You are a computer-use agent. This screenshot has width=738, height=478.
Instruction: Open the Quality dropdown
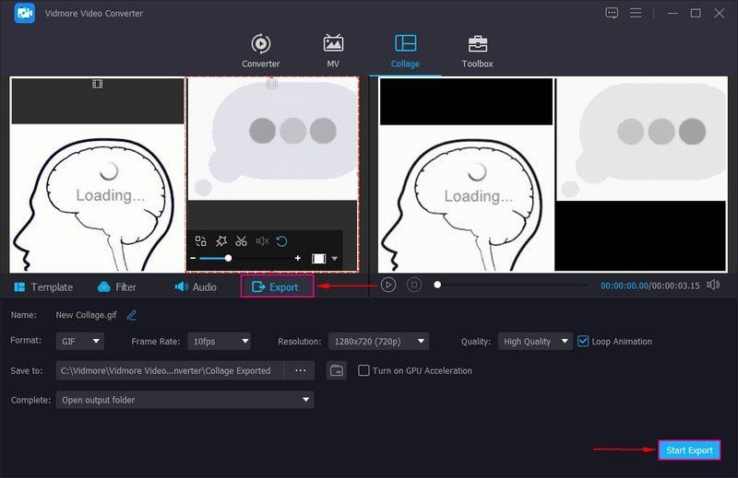pos(533,341)
